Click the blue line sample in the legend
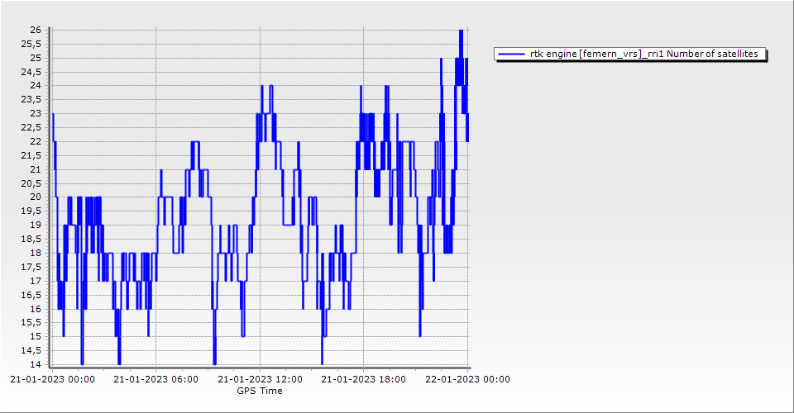Viewport: 794px width, 413px height. 512,55
